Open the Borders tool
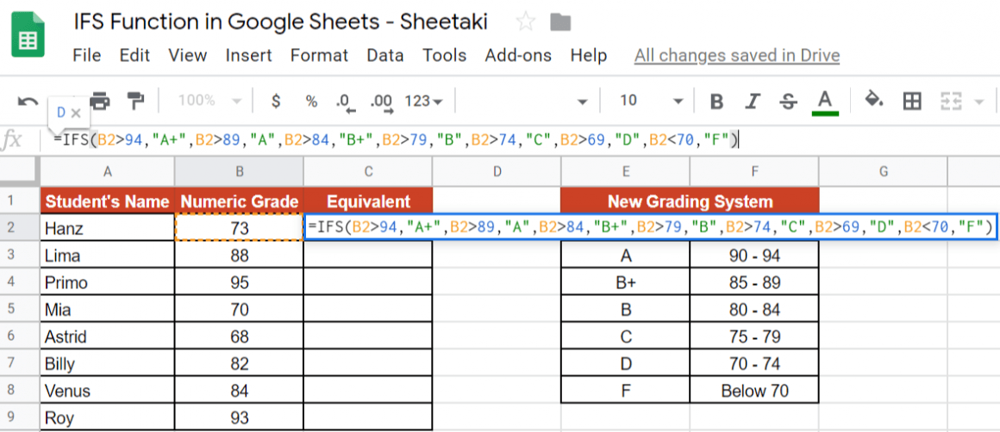The height and width of the screenshot is (432, 1000). 911,101
